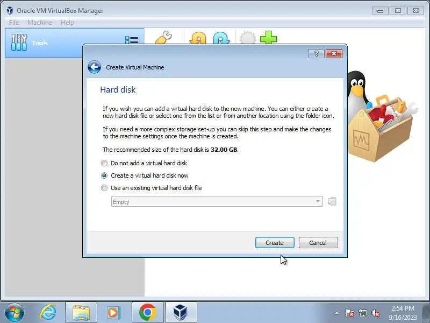Open the Windows Start menu

(15, 313)
